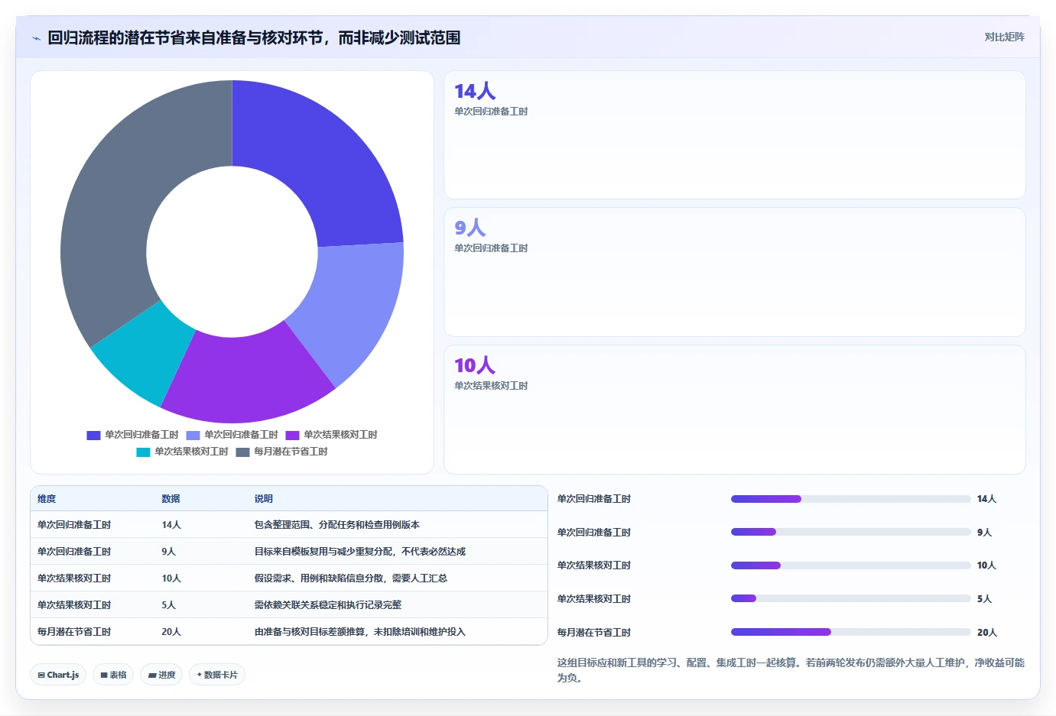1056x716 pixels.
Task: Toggle the indigo 单次回归准备工时 legend entry
Action: click(x=132, y=435)
